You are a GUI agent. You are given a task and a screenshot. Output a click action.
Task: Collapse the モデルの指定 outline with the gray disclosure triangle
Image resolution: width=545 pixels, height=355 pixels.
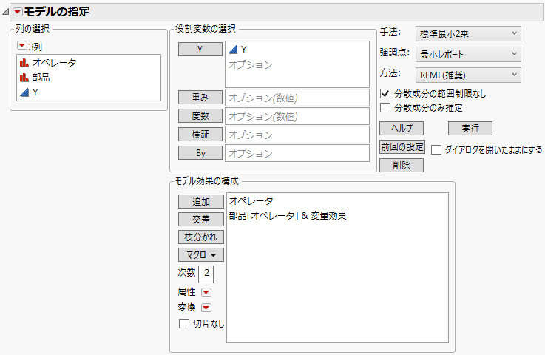(x=6, y=12)
